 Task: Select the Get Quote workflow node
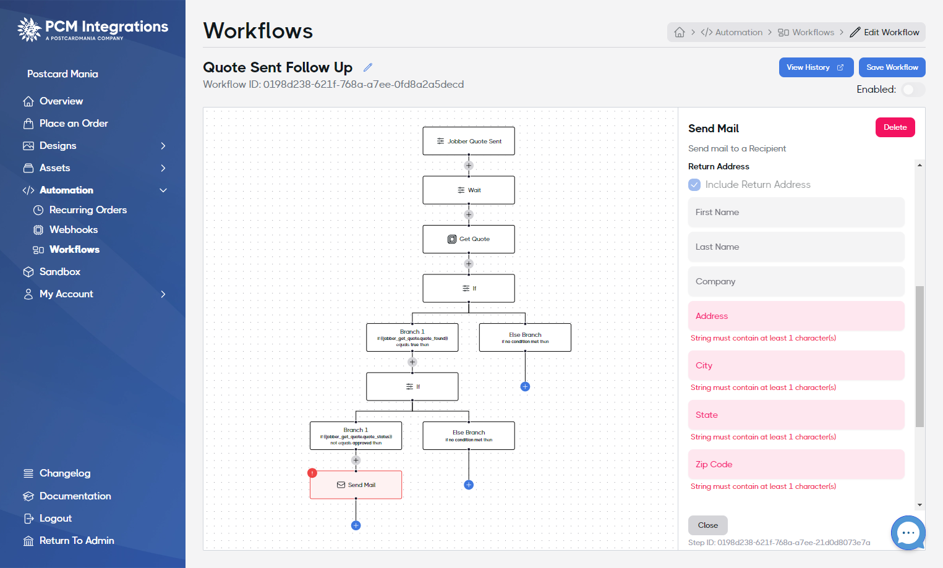click(469, 239)
